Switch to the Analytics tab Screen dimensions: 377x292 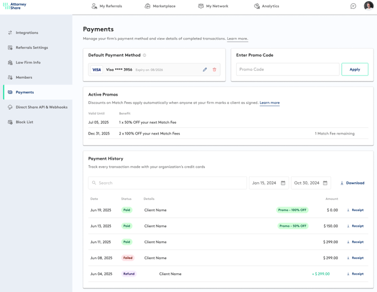tap(266, 6)
